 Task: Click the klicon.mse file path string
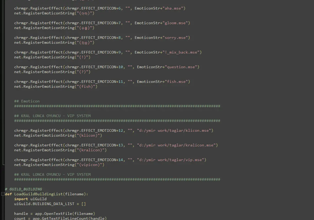point(175,130)
